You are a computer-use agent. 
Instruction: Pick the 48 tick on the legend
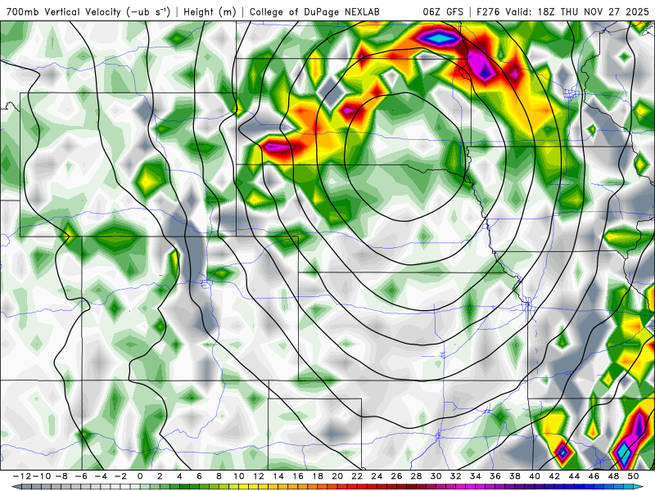613,476
